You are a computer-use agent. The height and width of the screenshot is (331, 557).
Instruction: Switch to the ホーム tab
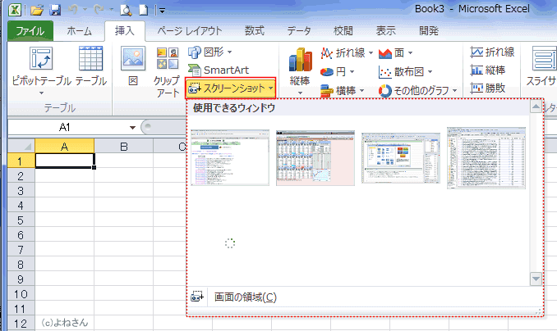coord(79,31)
